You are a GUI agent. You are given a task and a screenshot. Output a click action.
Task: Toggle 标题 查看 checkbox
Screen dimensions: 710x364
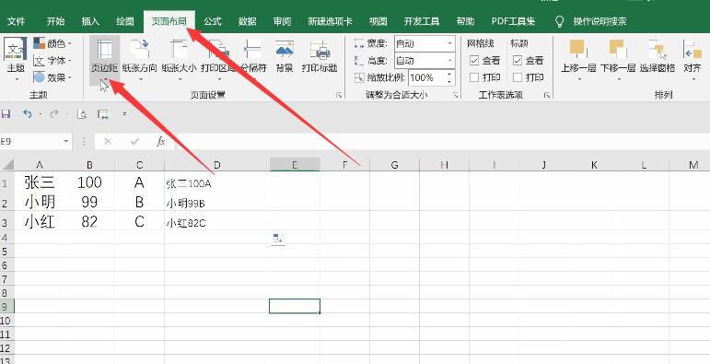click(518, 60)
